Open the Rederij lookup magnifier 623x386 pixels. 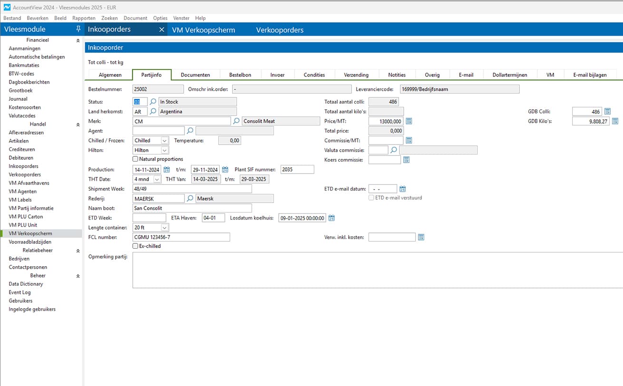[190, 198]
